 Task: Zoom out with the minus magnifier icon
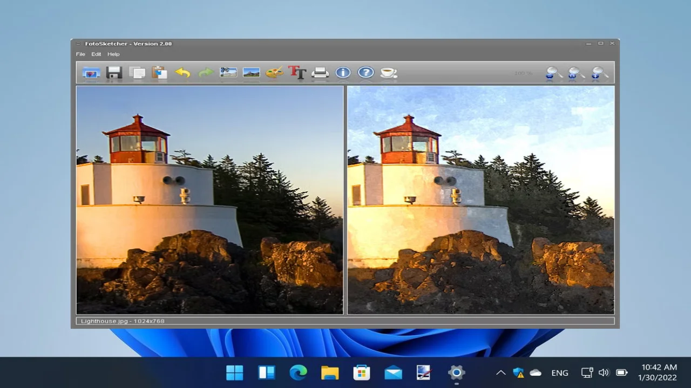tap(554, 73)
